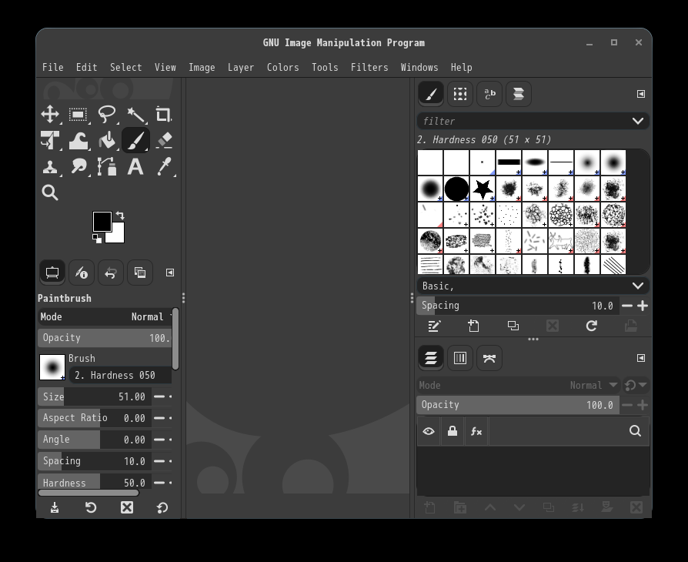Screen dimensions: 688x562
Task: Select the star brush thumbnail
Action: (483, 189)
